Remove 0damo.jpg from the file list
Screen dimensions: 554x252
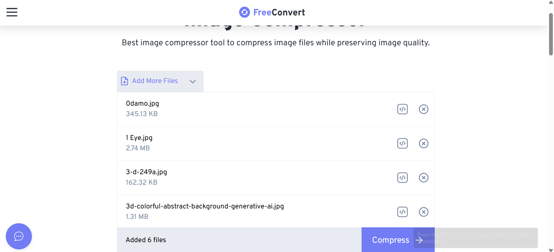point(423,109)
